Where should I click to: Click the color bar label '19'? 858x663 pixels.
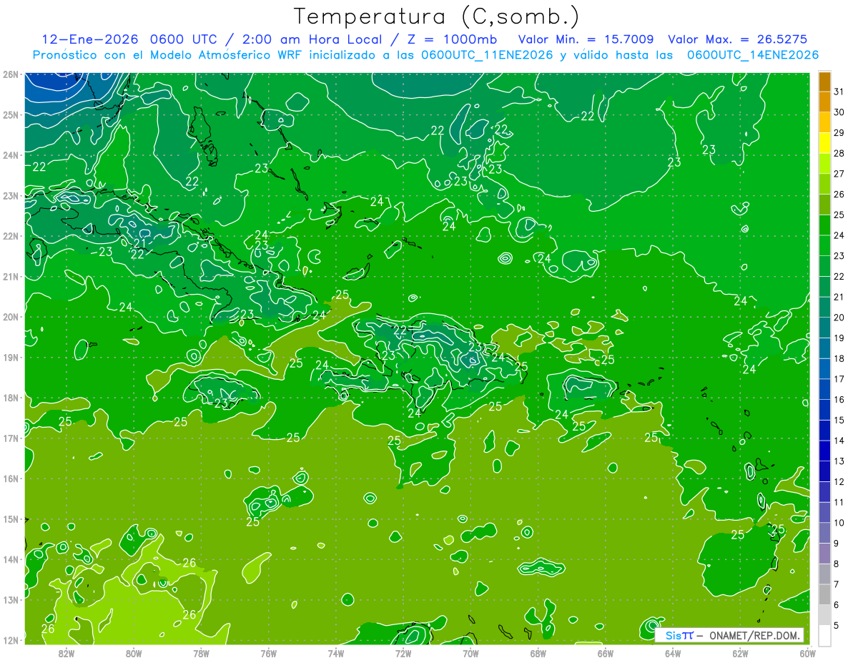[839, 338]
